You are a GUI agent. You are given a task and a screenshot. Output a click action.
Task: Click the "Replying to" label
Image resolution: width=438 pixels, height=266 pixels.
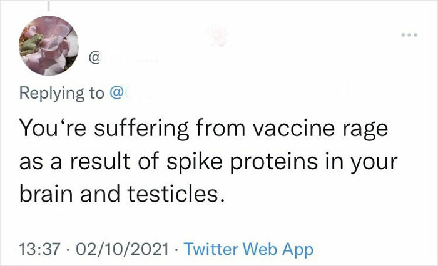[x=63, y=94]
